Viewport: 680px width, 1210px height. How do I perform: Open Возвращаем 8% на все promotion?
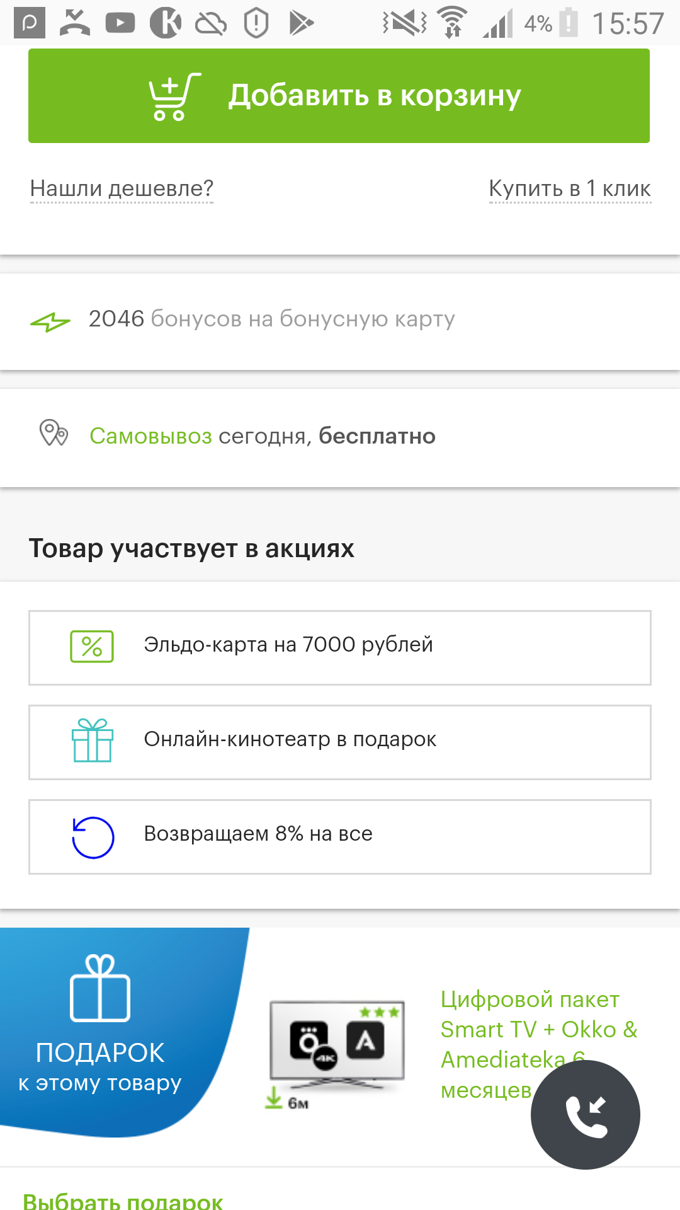(258, 834)
